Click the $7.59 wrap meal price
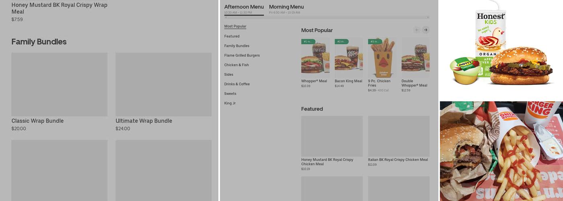Image resolution: width=563 pixels, height=201 pixels. pos(17,19)
